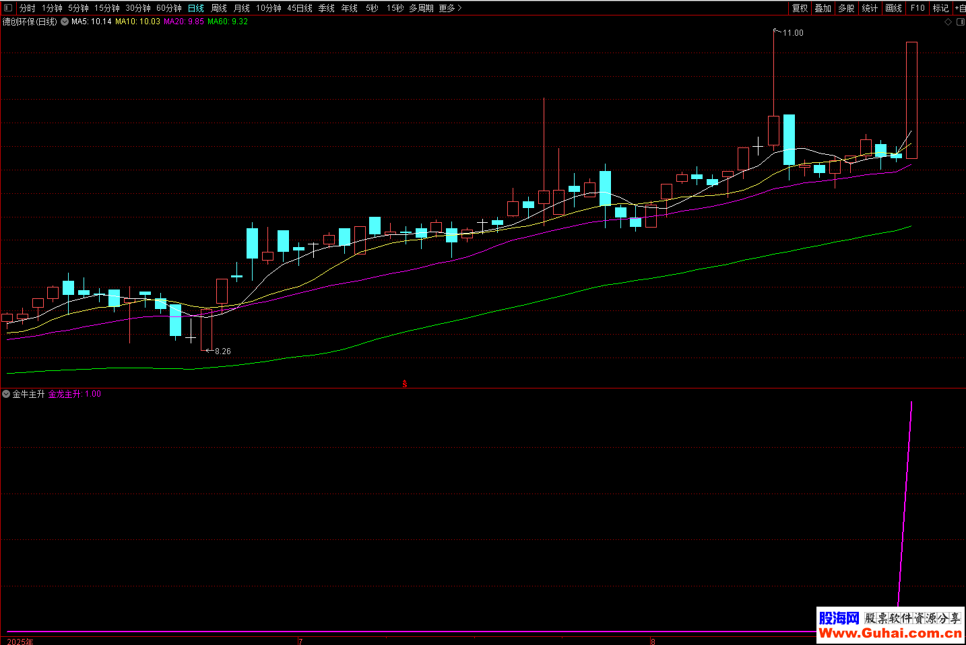Screen dimensions: 966x645
Task: Click the MA10: 10.03 label
Action: (137, 22)
